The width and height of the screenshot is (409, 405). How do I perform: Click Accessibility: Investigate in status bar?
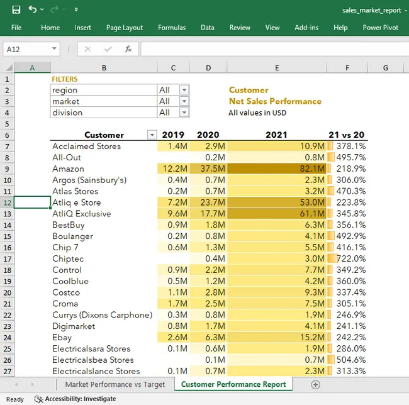pos(74,399)
